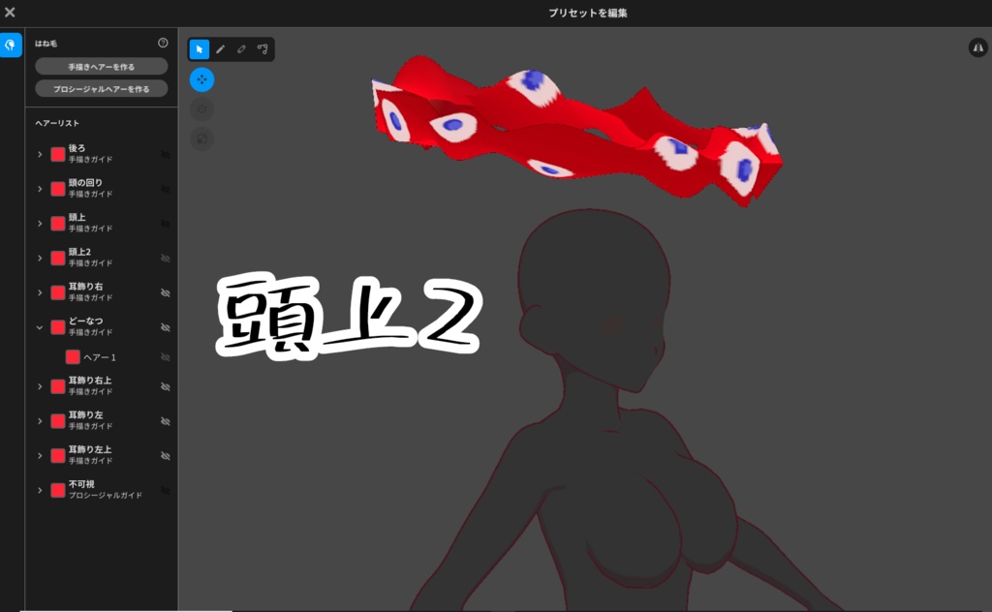Click the red color swatch of 頭の回り

coord(58,189)
